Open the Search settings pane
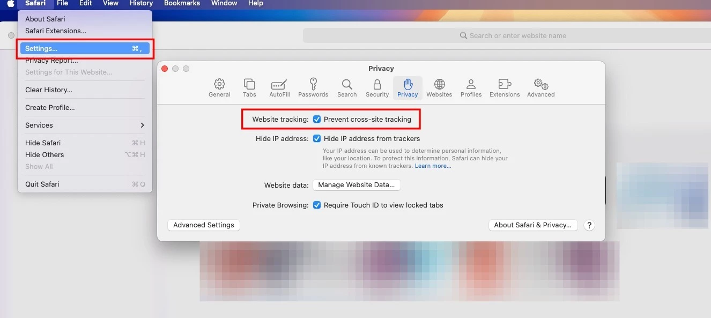 pos(347,88)
